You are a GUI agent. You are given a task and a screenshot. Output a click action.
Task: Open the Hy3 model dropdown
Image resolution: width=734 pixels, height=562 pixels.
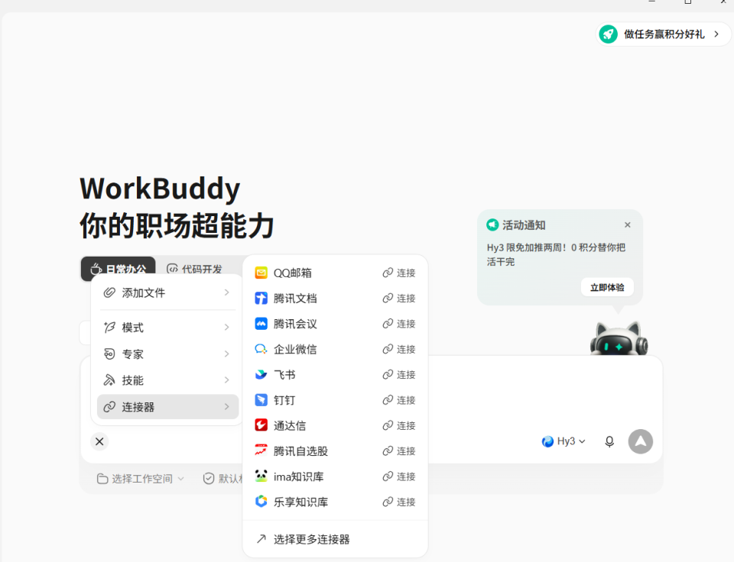pos(563,441)
